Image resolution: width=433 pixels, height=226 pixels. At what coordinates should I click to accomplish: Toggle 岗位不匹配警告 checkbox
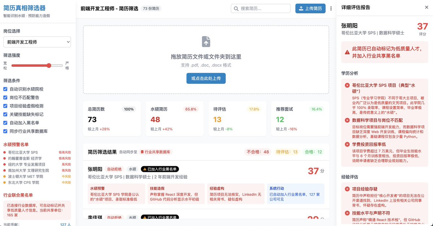[x=5, y=97]
